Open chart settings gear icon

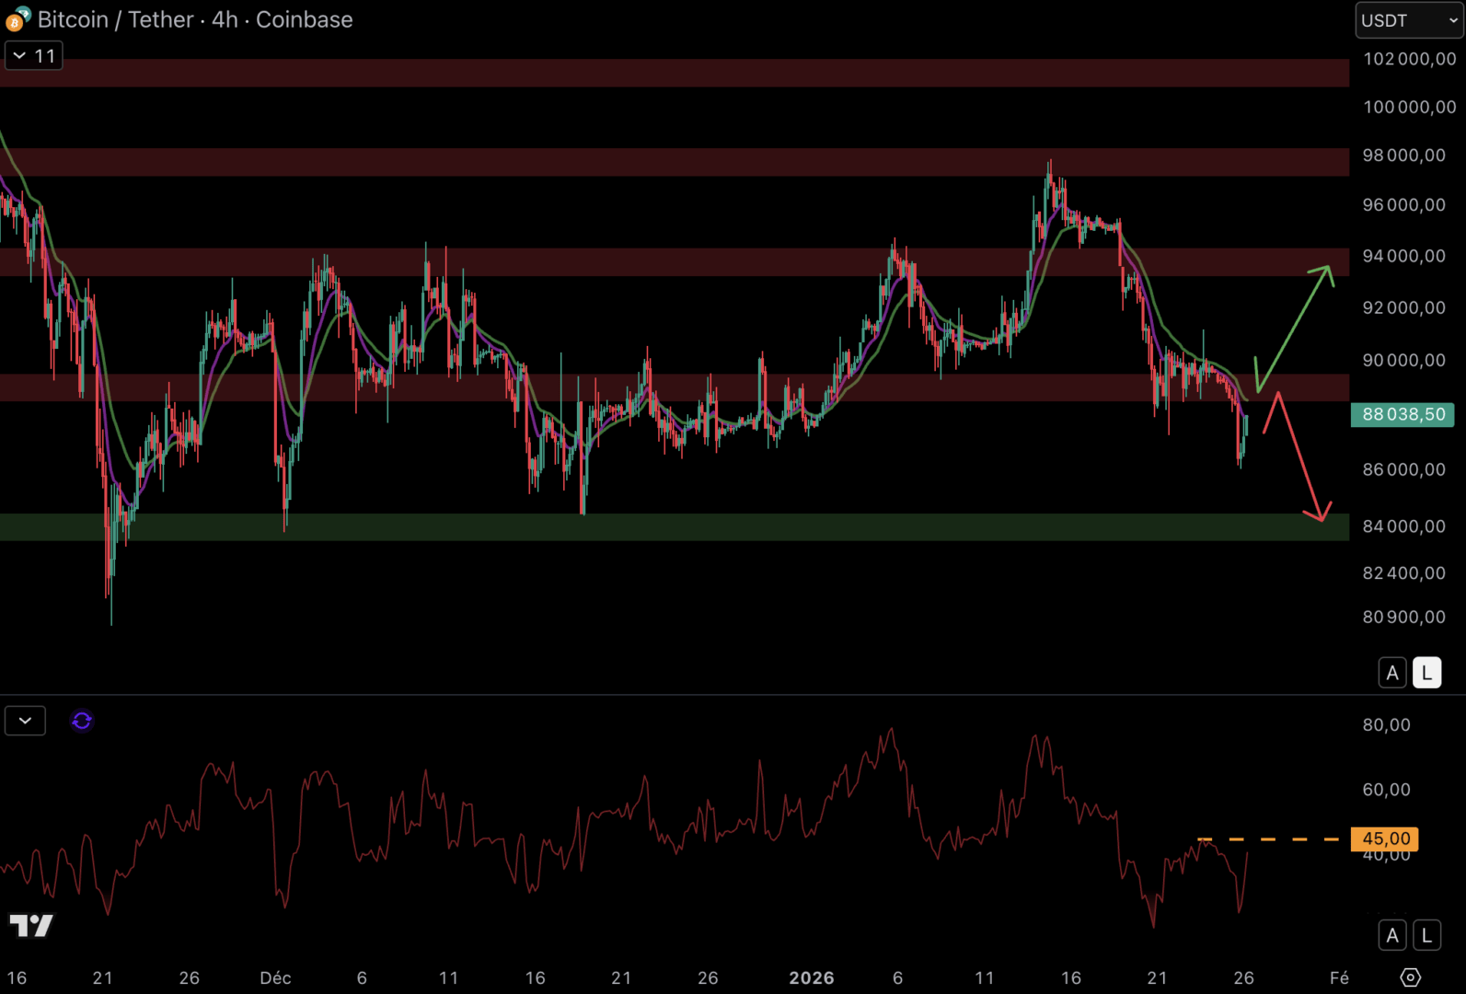coord(1410,977)
